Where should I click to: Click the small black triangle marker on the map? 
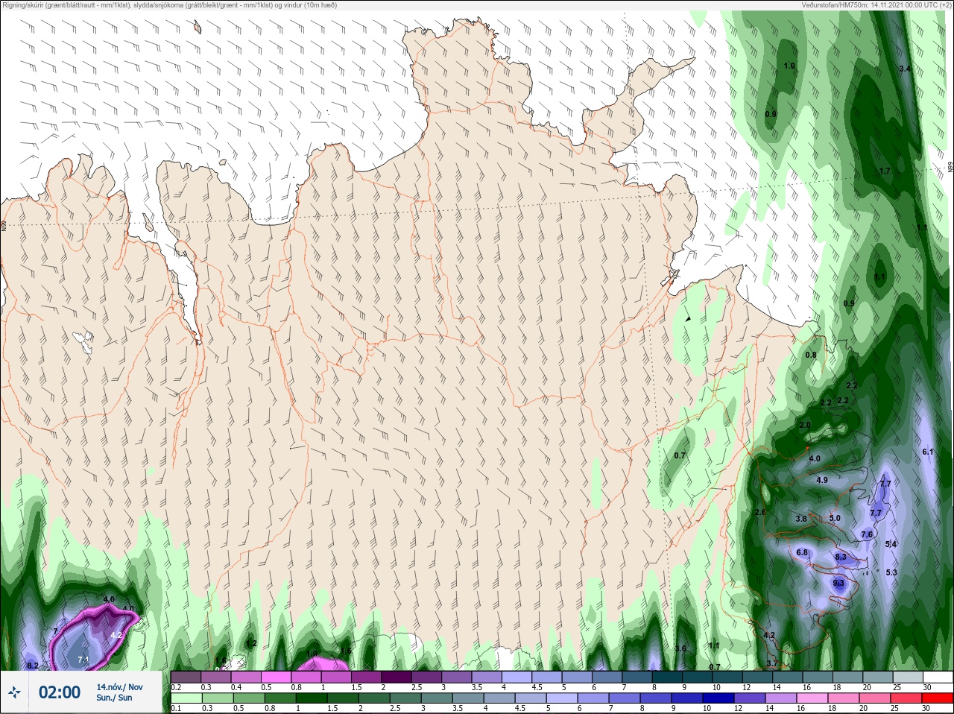coord(688,318)
